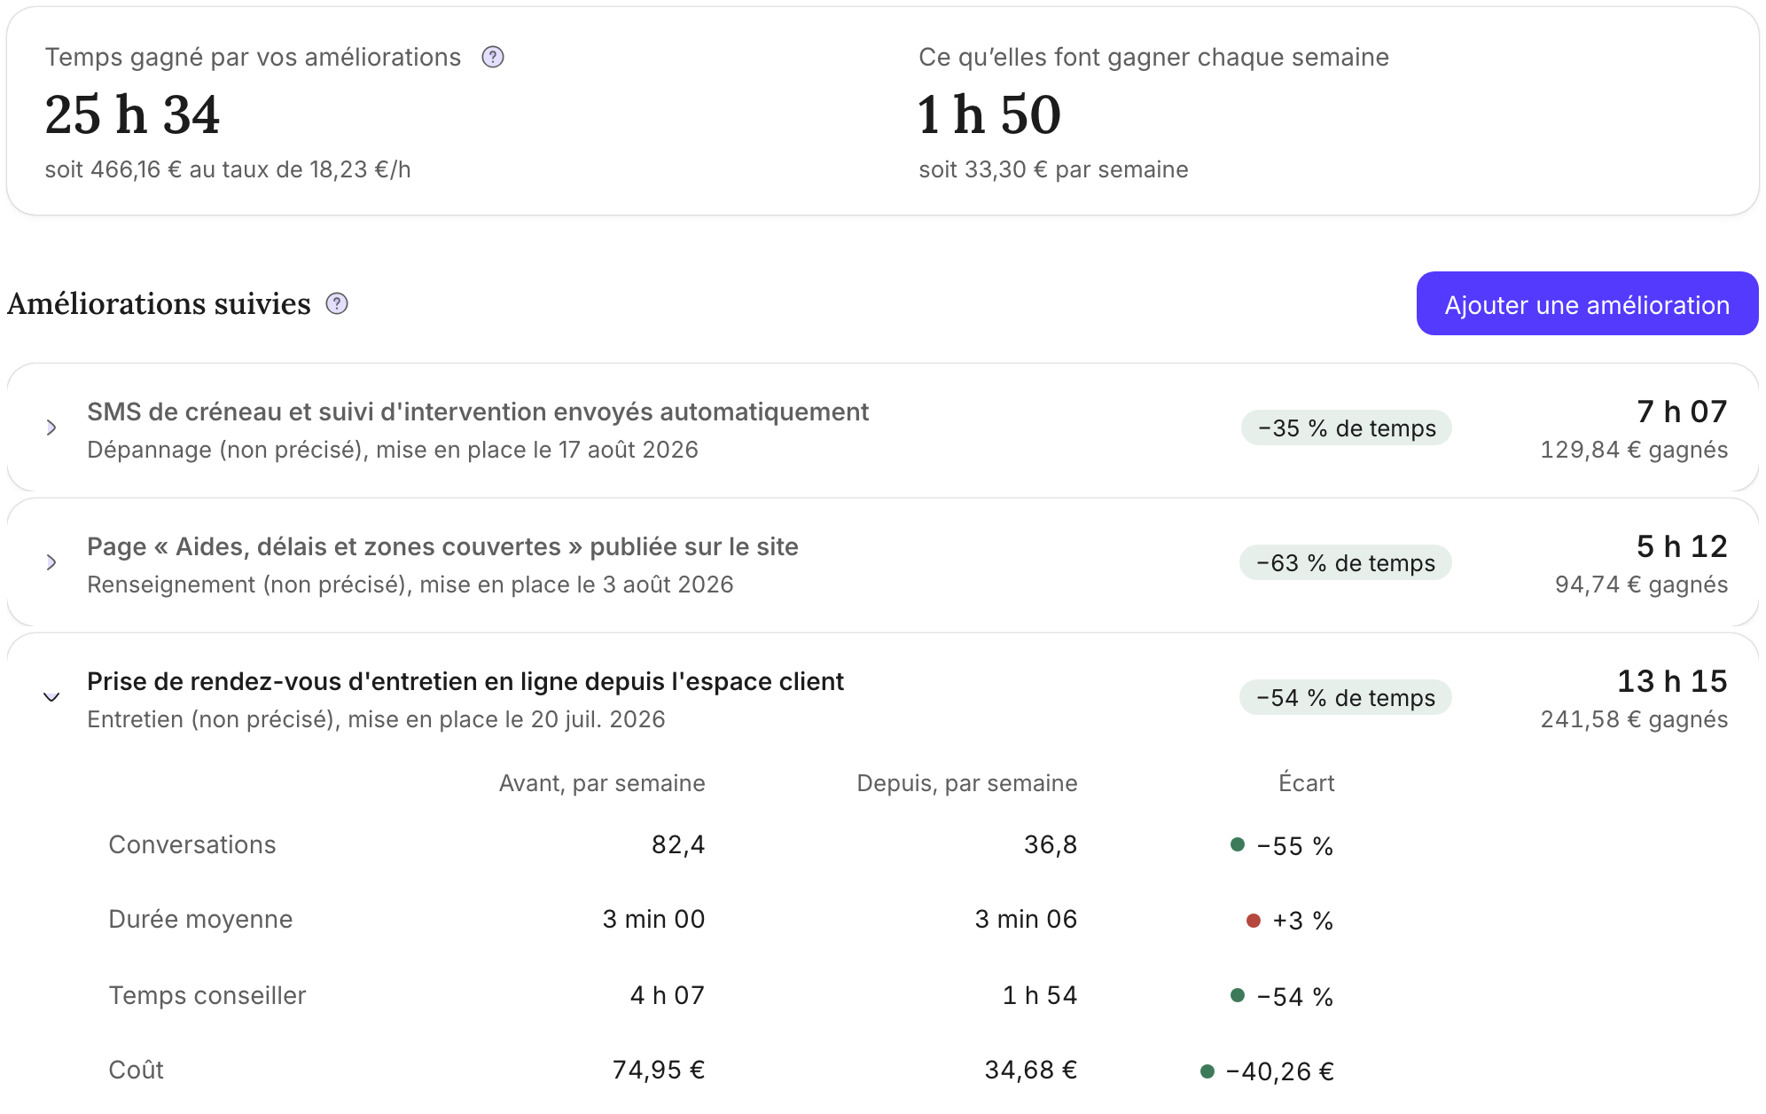Image resolution: width=1766 pixels, height=1114 pixels.
Task: Click help icon next to Améliorations suivies
Action: coord(337,304)
